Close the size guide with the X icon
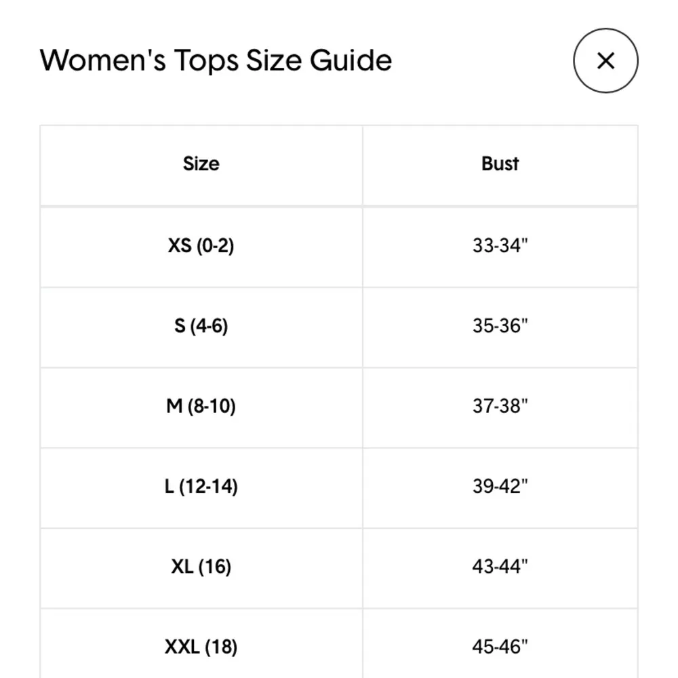This screenshot has width=678, height=678. pyautogui.click(x=605, y=60)
